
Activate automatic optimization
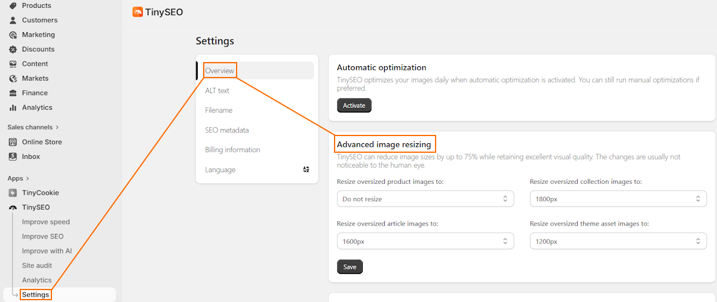[x=354, y=106]
